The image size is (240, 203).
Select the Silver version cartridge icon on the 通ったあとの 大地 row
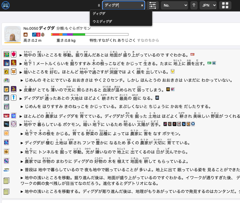6,98
